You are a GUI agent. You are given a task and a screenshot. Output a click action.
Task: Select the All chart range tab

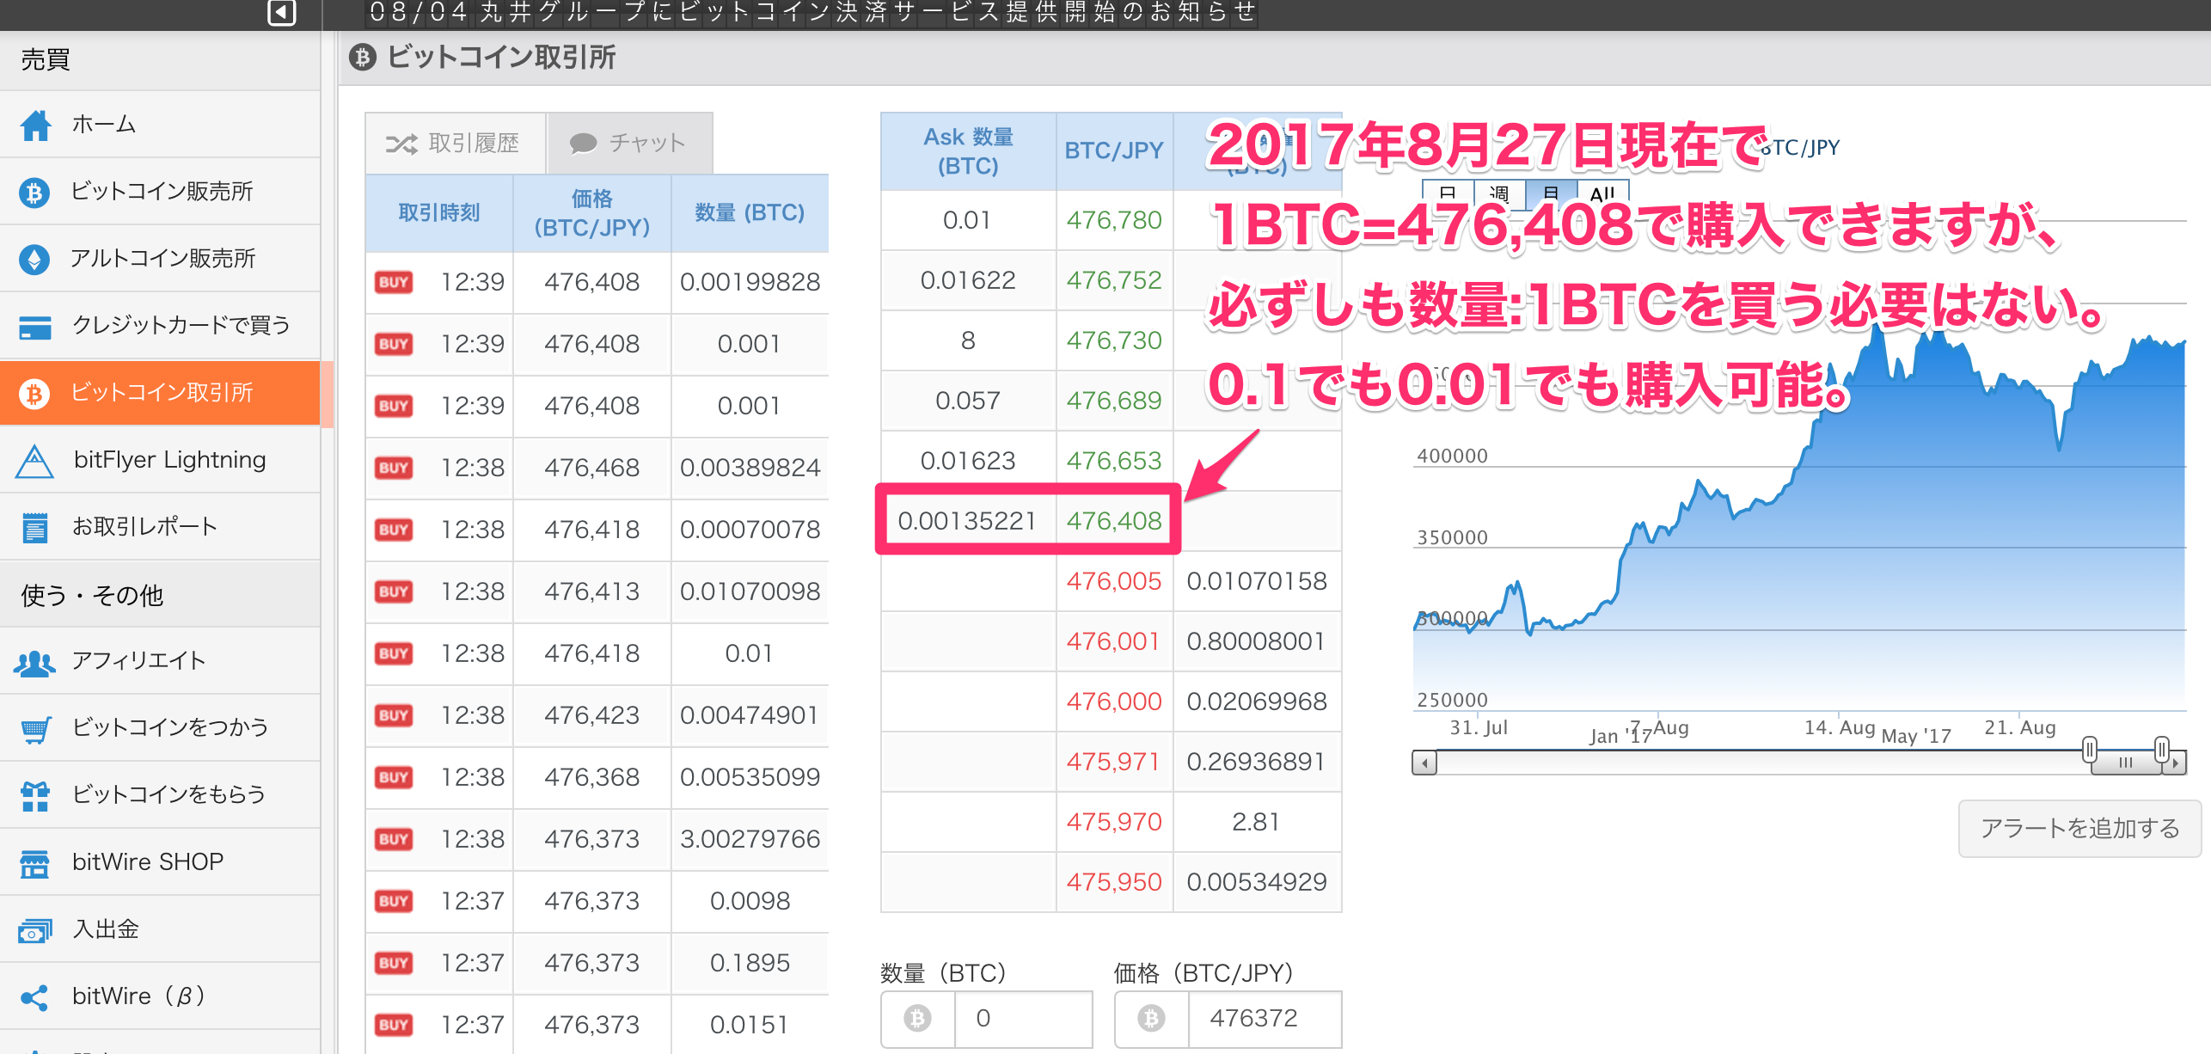click(x=1602, y=194)
